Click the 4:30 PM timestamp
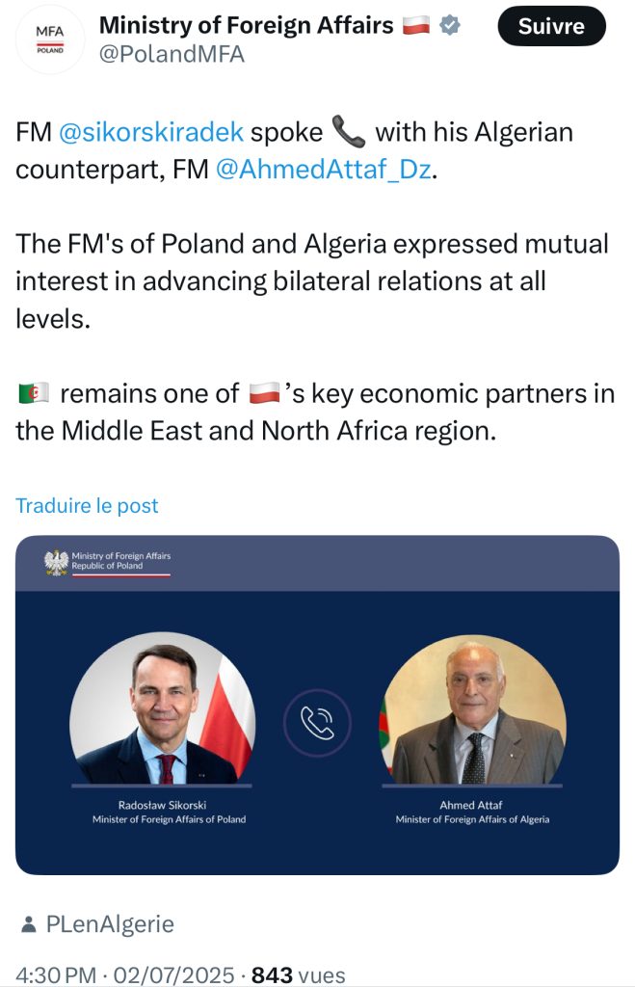635x987 pixels. click(56, 975)
